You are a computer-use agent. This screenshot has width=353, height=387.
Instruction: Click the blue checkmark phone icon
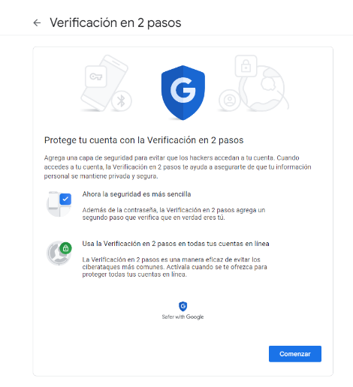pyautogui.click(x=59, y=204)
